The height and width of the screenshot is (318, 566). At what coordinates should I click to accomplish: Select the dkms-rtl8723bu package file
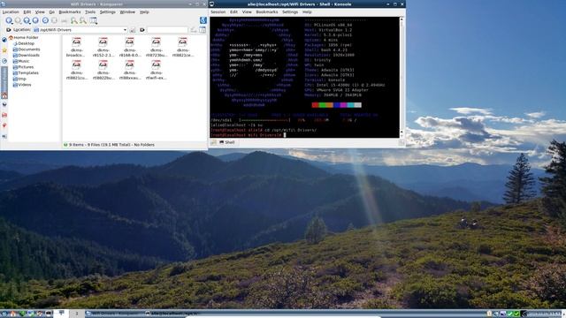(x=156, y=48)
